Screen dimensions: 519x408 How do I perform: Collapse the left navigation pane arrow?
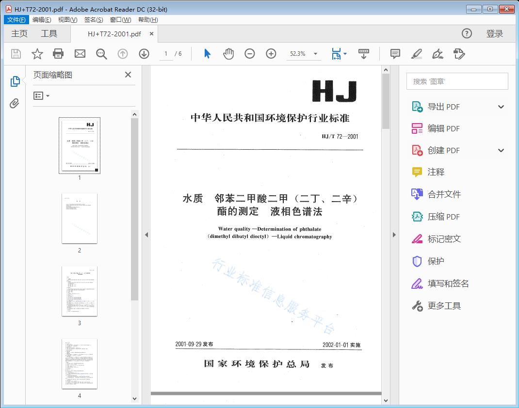(x=146, y=235)
